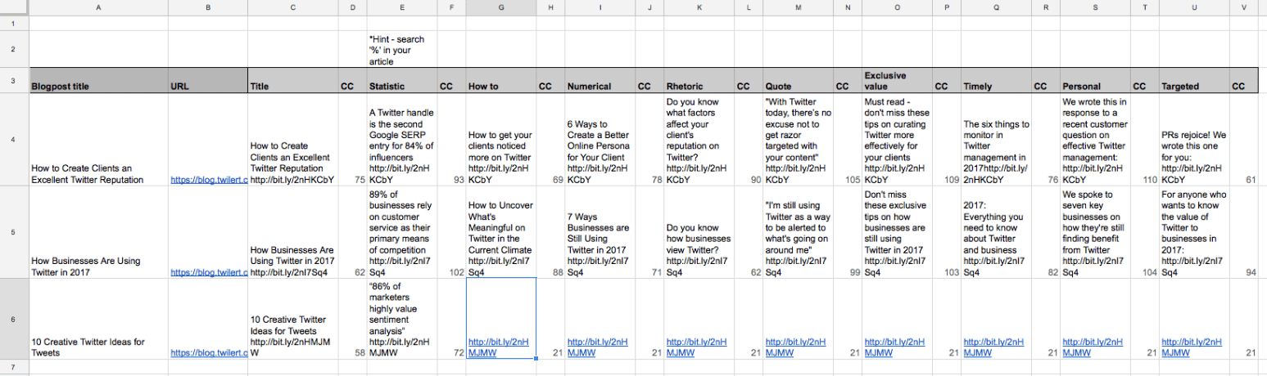
Task: Open the blog URL link in row 5
Action: pyautogui.click(x=208, y=271)
